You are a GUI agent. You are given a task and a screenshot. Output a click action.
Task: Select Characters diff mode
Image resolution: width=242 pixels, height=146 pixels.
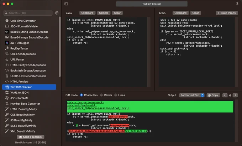coord(81,95)
